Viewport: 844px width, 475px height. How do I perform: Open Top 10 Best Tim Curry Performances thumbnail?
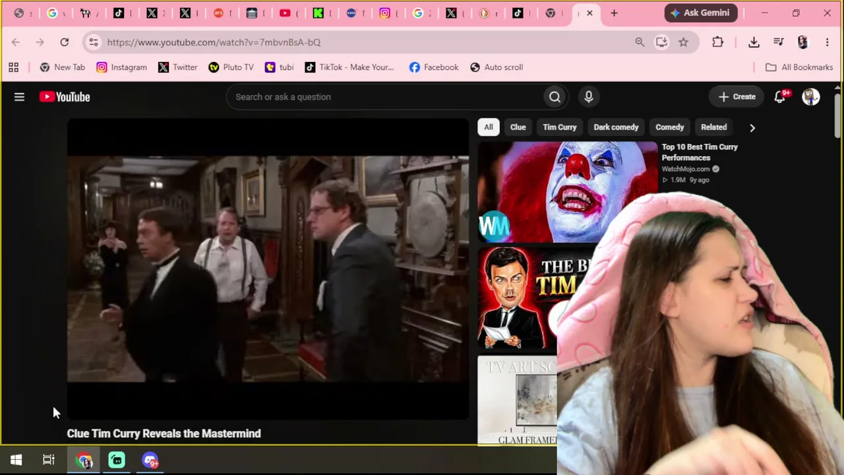point(567,192)
